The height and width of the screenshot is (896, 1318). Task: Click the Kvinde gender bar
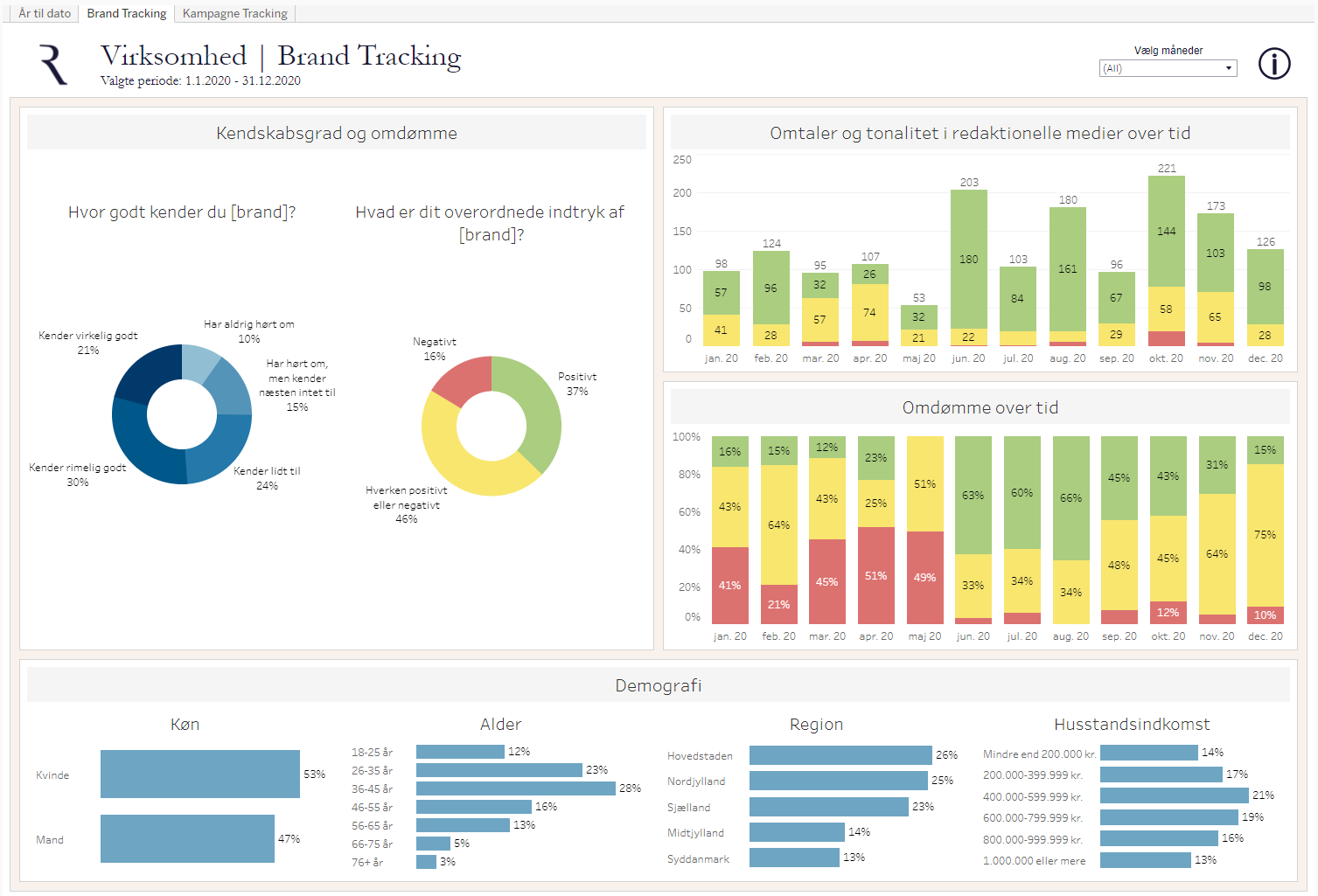[199, 774]
